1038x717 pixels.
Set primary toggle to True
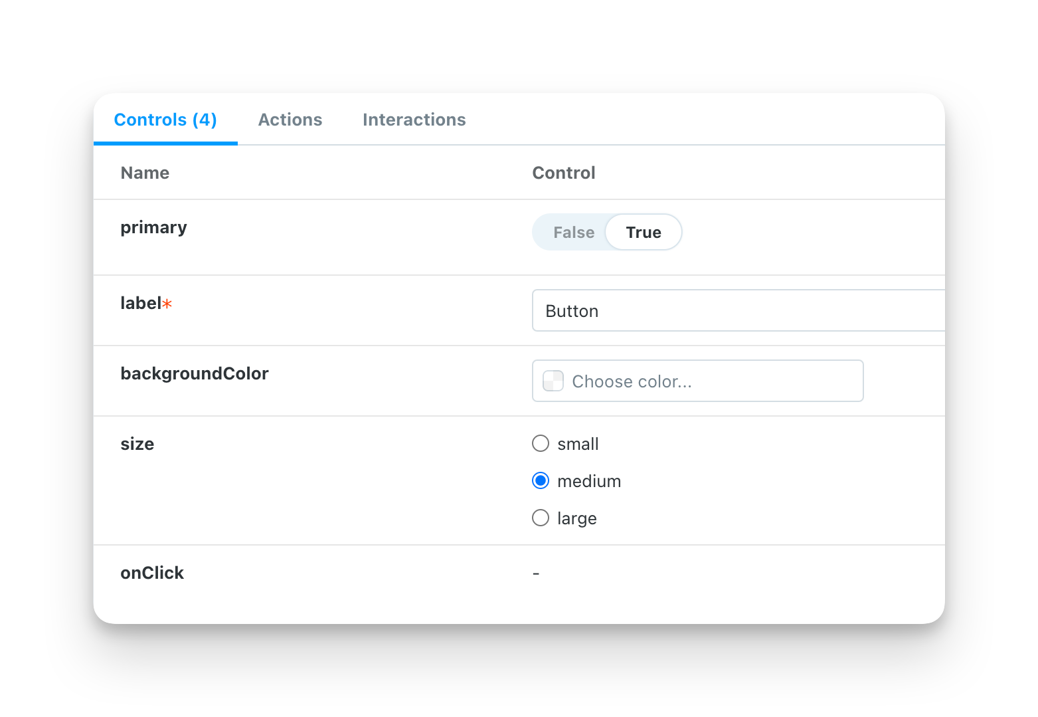(x=644, y=233)
